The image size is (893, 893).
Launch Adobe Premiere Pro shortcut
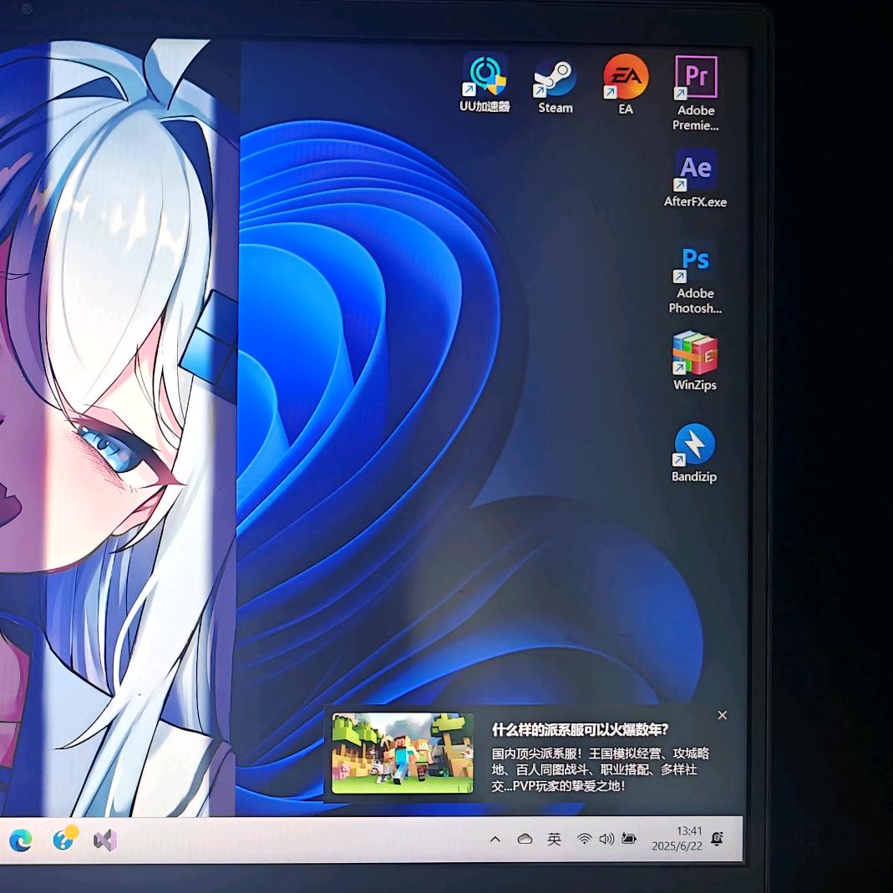[696, 79]
